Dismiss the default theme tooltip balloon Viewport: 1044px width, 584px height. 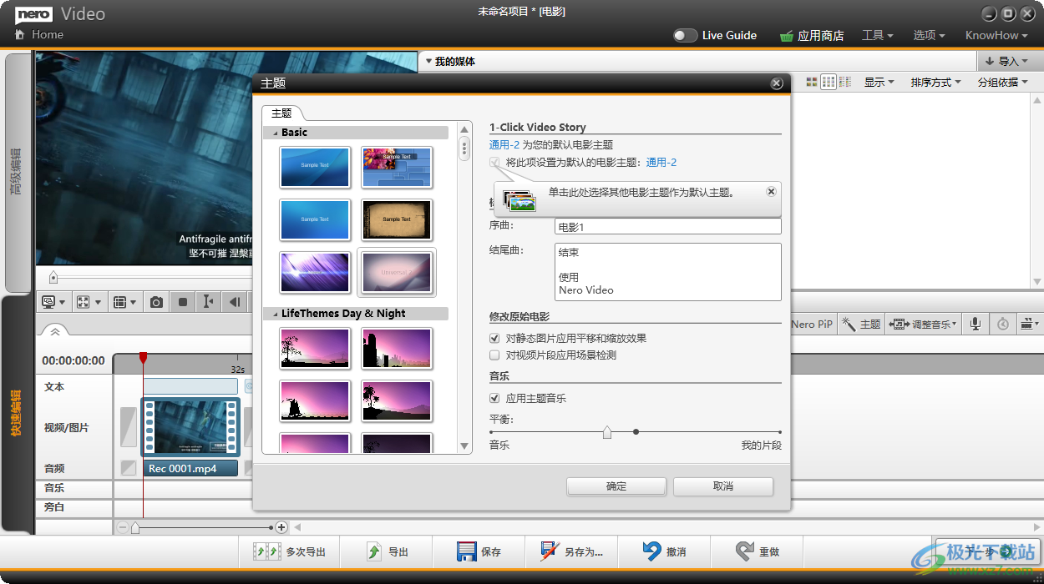point(771,191)
